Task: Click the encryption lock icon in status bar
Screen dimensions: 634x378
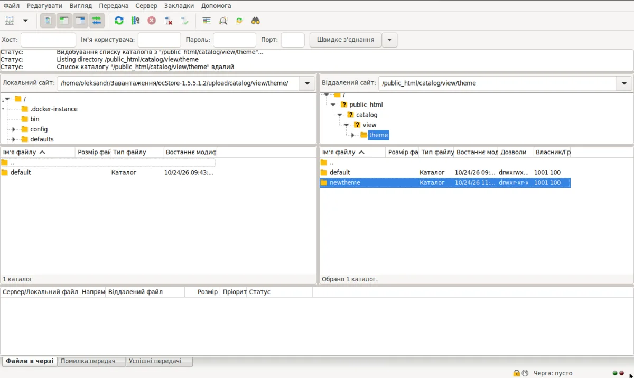Action: pyautogui.click(x=516, y=373)
